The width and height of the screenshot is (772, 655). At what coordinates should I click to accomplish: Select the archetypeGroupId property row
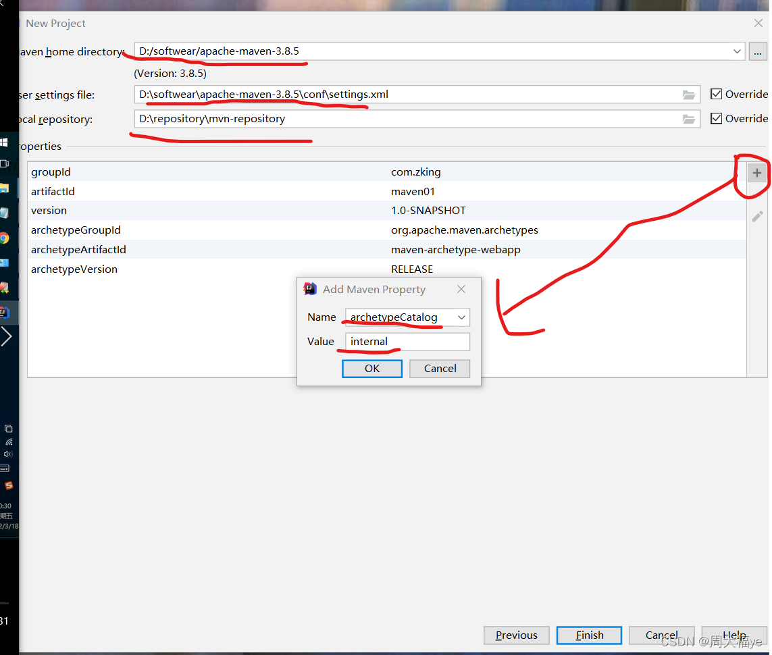[x=387, y=230]
